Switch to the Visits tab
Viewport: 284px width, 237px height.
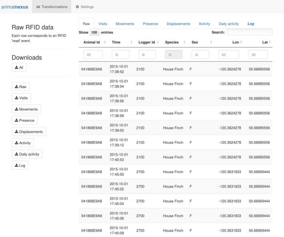point(103,24)
